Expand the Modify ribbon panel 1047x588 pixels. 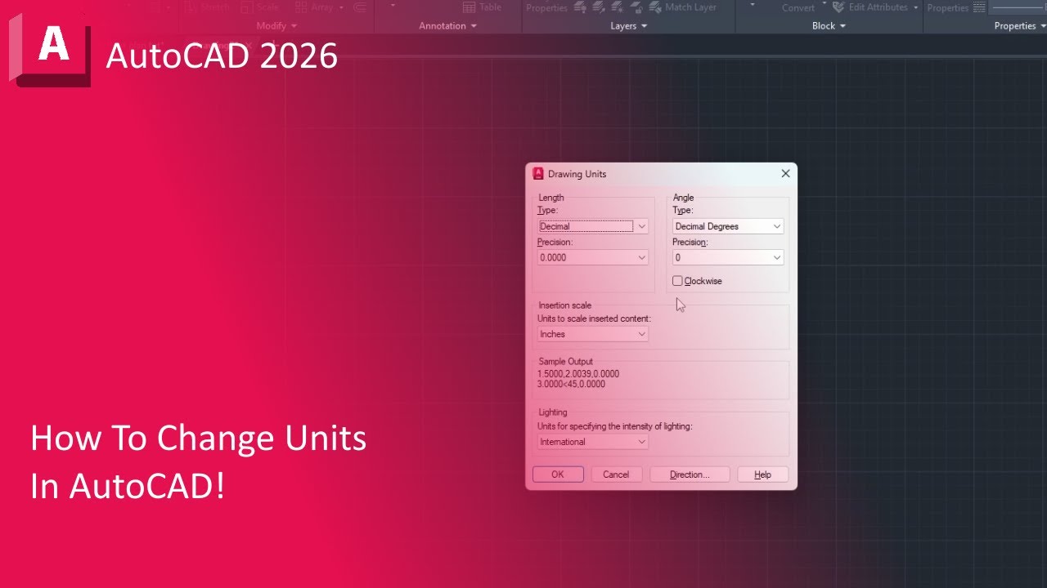(x=276, y=26)
